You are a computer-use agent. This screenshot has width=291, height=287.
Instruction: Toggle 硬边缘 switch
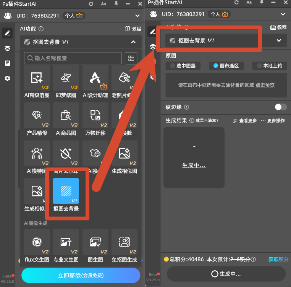[281, 107]
